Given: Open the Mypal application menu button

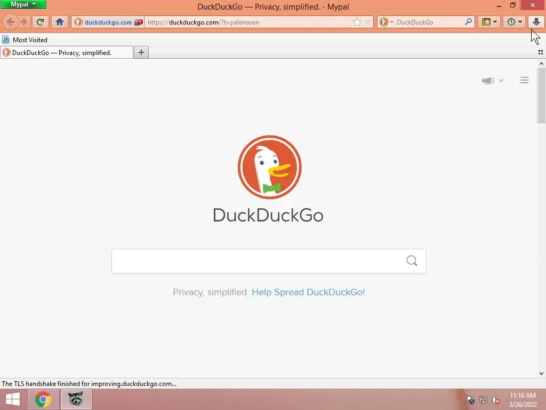Looking at the screenshot, I should click(23, 4).
